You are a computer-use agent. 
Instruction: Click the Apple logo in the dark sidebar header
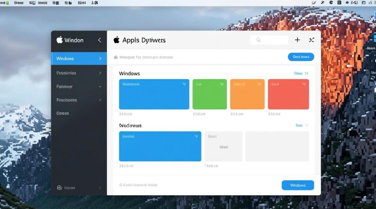[x=59, y=40]
